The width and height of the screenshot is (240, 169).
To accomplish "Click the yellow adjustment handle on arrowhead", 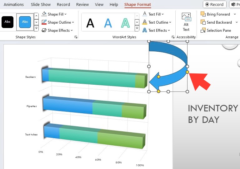I will (158, 77).
